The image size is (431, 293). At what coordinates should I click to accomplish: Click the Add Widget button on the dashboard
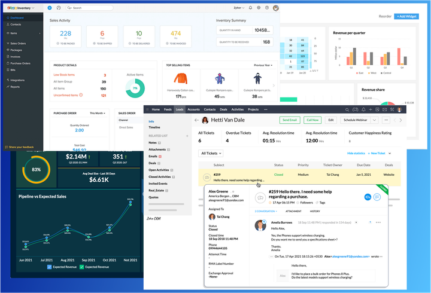pyautogui.click(x=406, y=17)
